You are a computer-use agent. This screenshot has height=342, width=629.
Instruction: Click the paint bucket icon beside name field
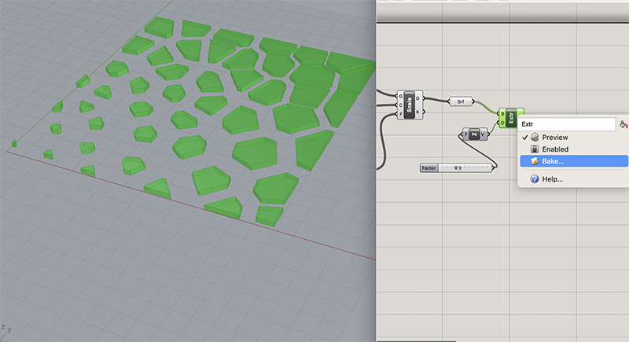623,124
